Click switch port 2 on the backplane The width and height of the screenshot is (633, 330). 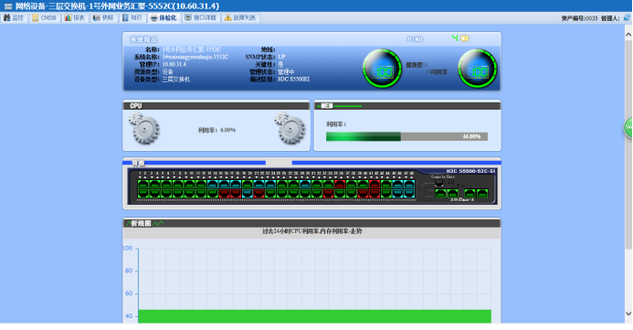[142, 193]
